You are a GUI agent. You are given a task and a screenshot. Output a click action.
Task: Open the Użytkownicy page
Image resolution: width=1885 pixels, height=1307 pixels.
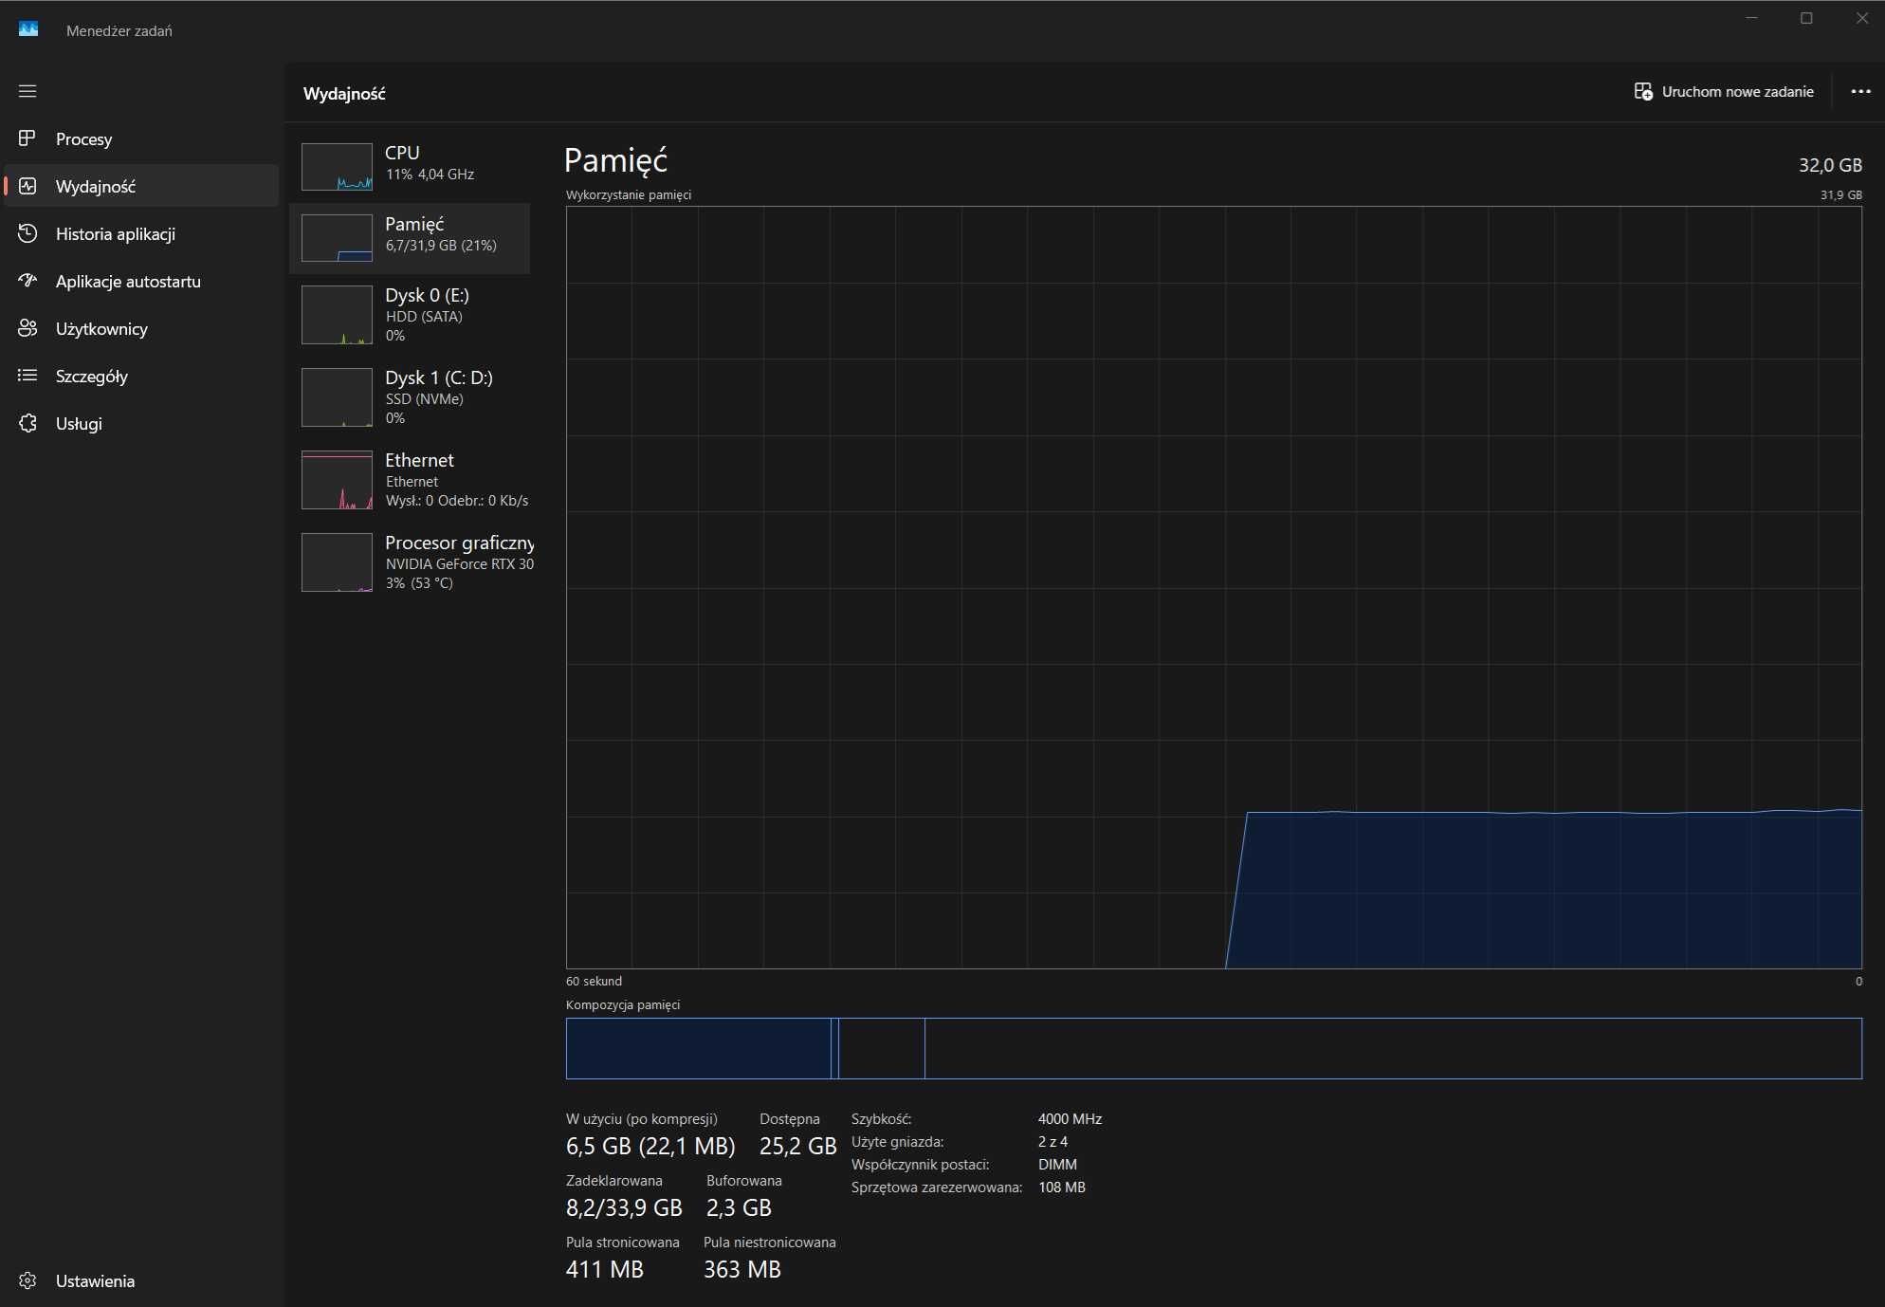point(141,329)
